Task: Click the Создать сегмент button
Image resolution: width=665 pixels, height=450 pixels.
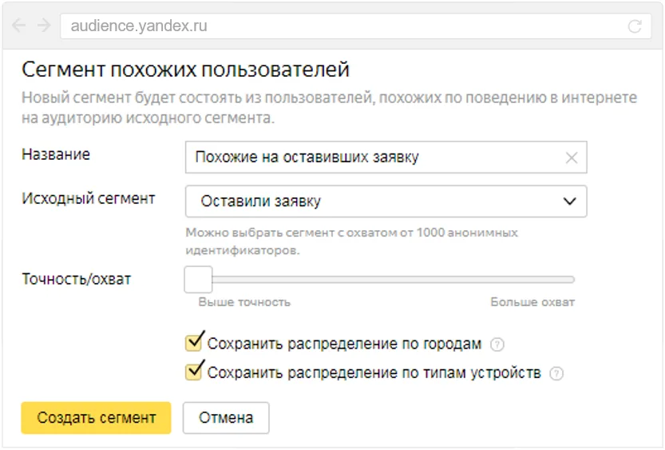Action: pos(96,418)
